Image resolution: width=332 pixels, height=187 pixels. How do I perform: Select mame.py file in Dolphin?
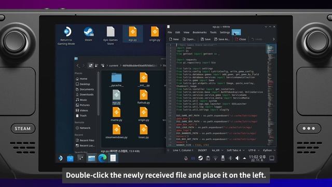116,114
